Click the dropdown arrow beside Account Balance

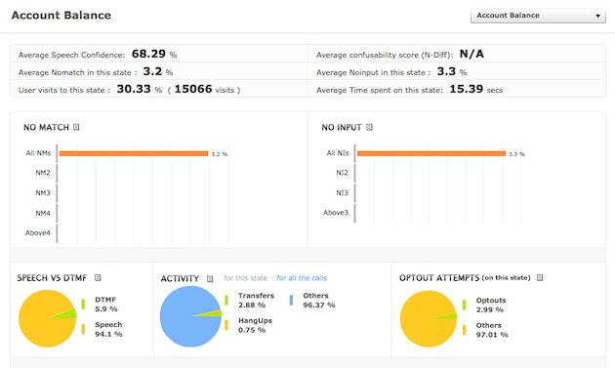(597, 16)
